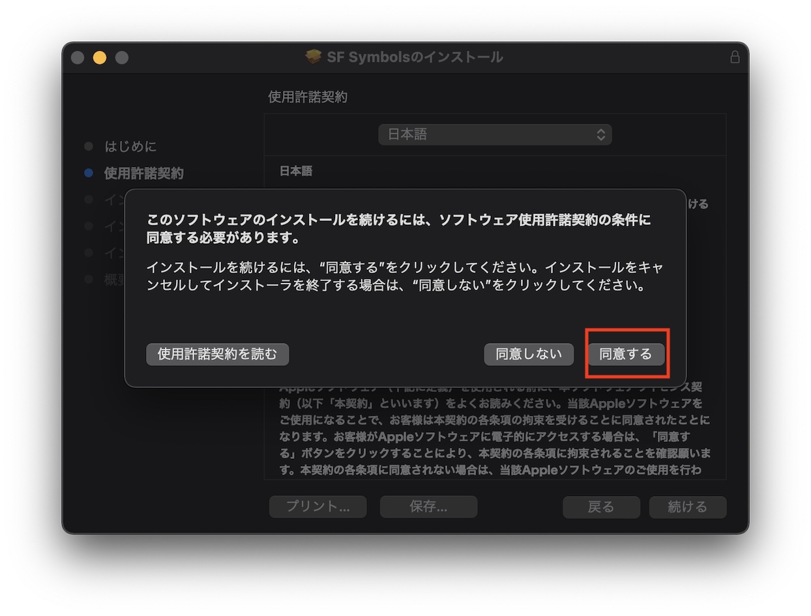Click the 続ける continue button
The height and width of the screenshot is (616, 811).
[688, 507]
